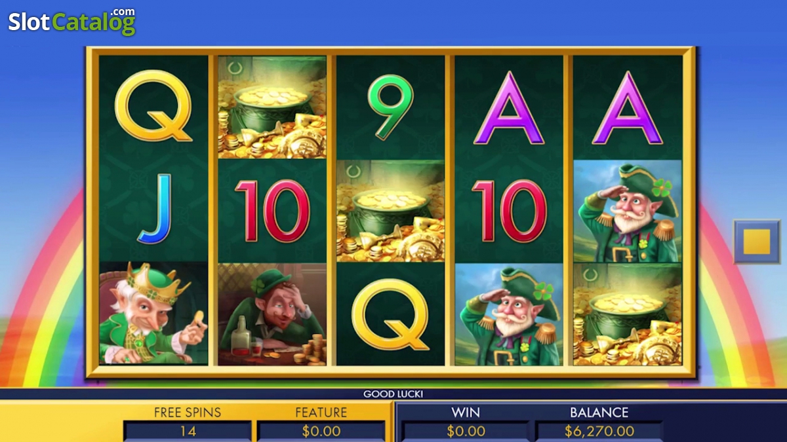Select the pot of gold on the fifth reel

click(628, 314)
